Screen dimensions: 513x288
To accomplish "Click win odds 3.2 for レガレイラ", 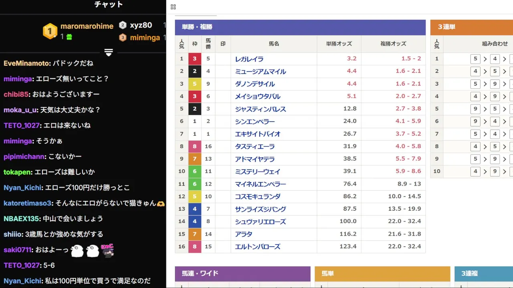I will pyautogui.click(x=351, y=58).
